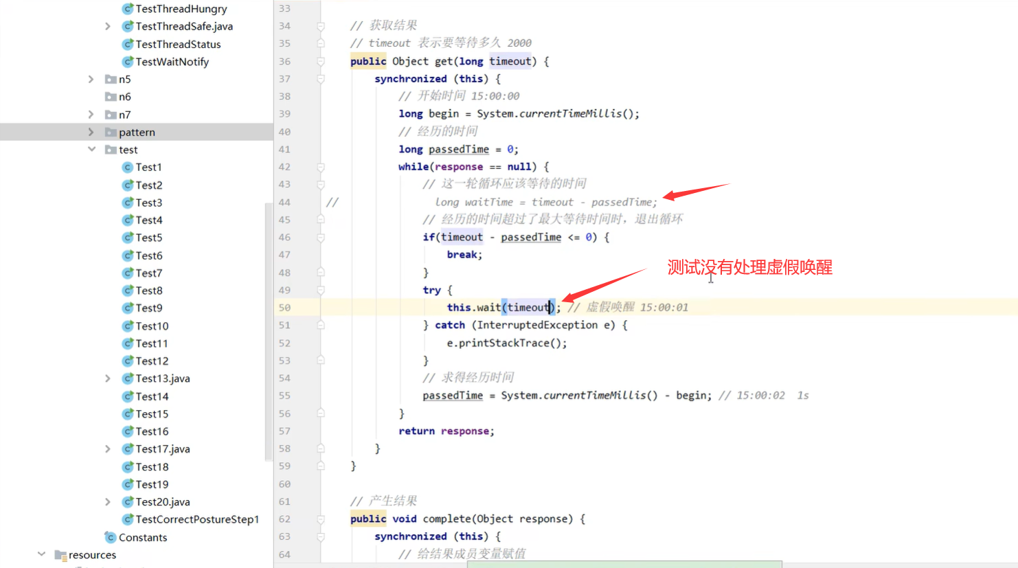1018x568 pixels.
Task: Click the Test3 class icon
Action: click(128, 203)
